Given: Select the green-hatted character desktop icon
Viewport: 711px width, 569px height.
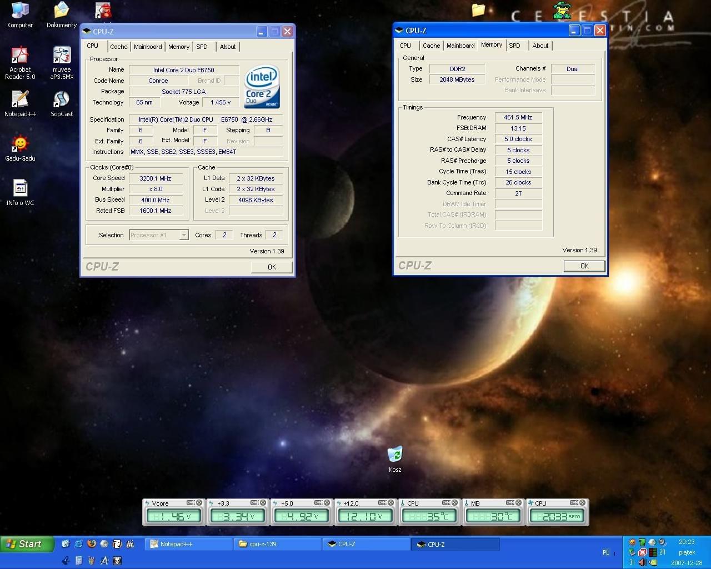Looking at the screenshot, I should 562,10.
